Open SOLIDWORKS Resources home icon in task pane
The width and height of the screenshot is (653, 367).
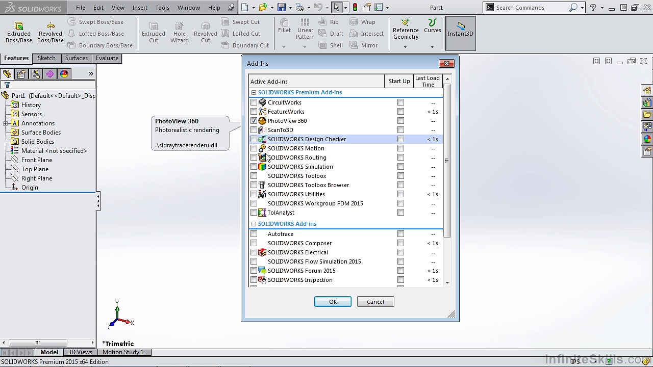coord(647,91)
